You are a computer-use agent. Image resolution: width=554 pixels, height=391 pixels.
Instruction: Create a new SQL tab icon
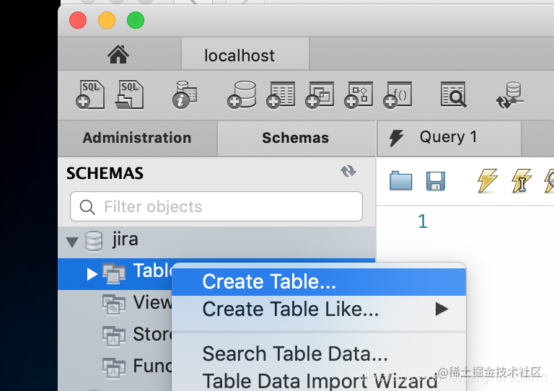(90, 95)
